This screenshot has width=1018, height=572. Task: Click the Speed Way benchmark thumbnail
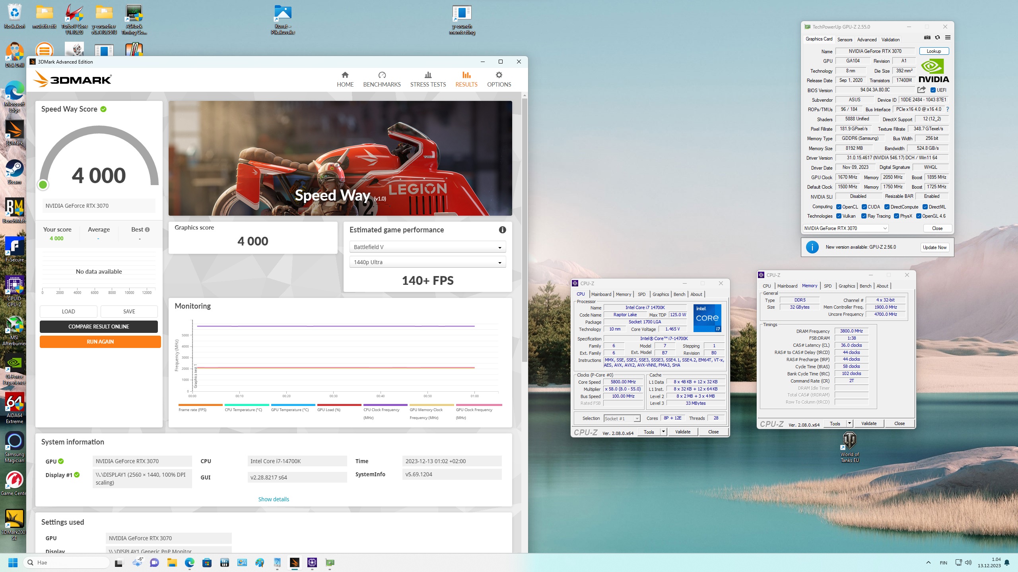coord(340,158)
